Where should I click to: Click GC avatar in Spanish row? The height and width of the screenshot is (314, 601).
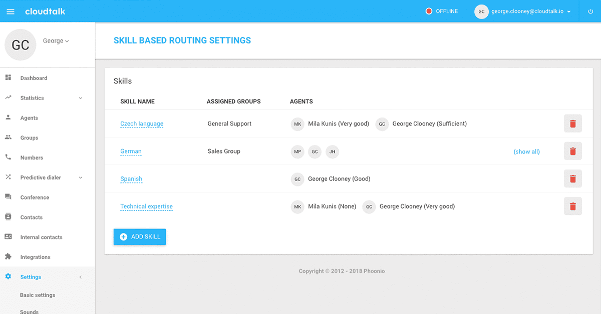(x=297, y=179)
